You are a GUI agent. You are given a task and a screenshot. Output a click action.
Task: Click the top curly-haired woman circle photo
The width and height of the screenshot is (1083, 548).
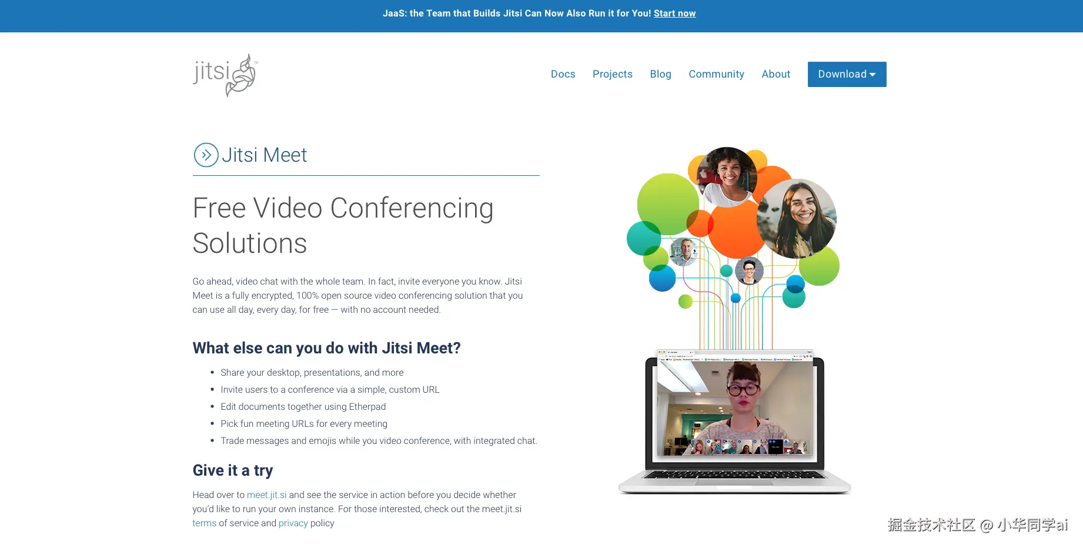(x=727, y=177)
